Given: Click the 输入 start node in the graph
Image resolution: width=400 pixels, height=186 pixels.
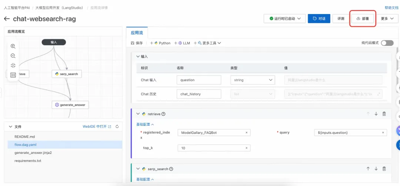Looking at the screenshot, I should [x=54, y=42].
